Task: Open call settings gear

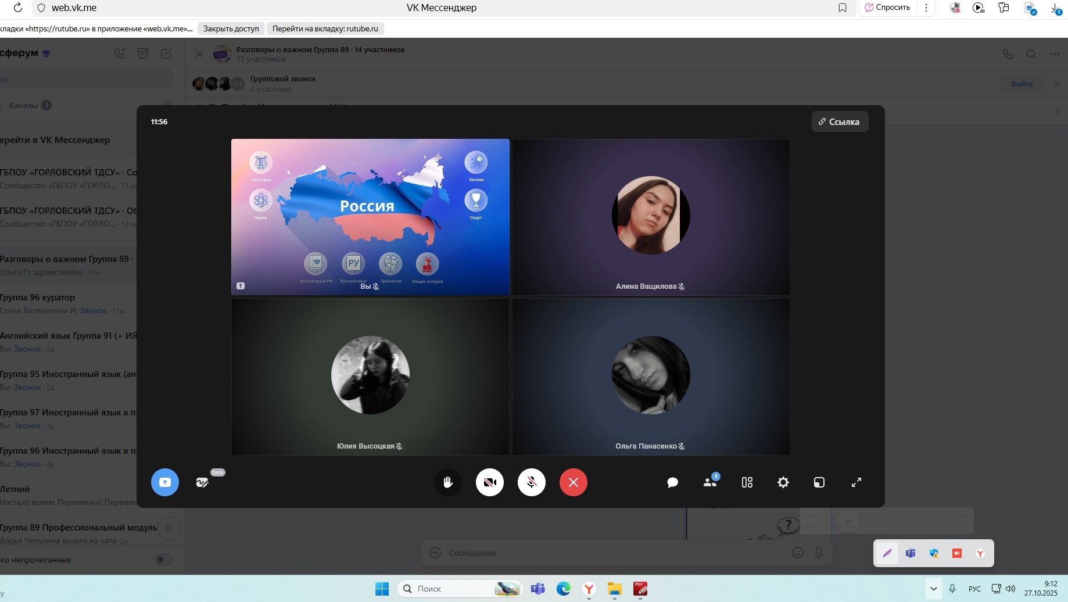Action: click(x=783, y=482)
